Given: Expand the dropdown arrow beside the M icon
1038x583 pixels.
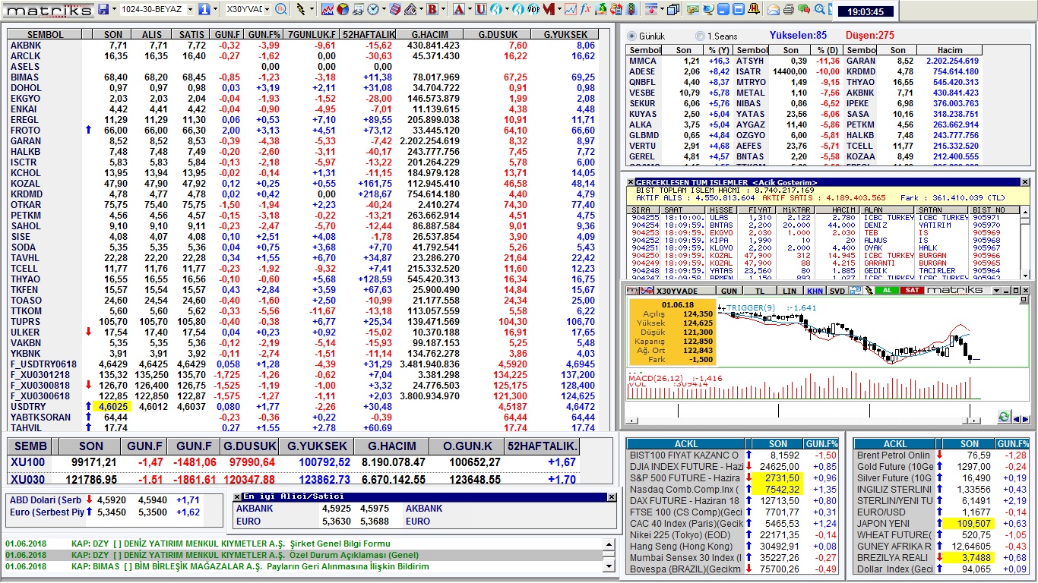Looking at the screenshot, I should point(559,9).
